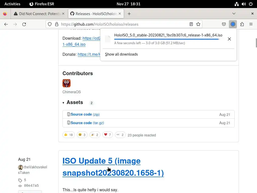Open the network status icon in top bar
257x193 pixels.
[236, 4]
